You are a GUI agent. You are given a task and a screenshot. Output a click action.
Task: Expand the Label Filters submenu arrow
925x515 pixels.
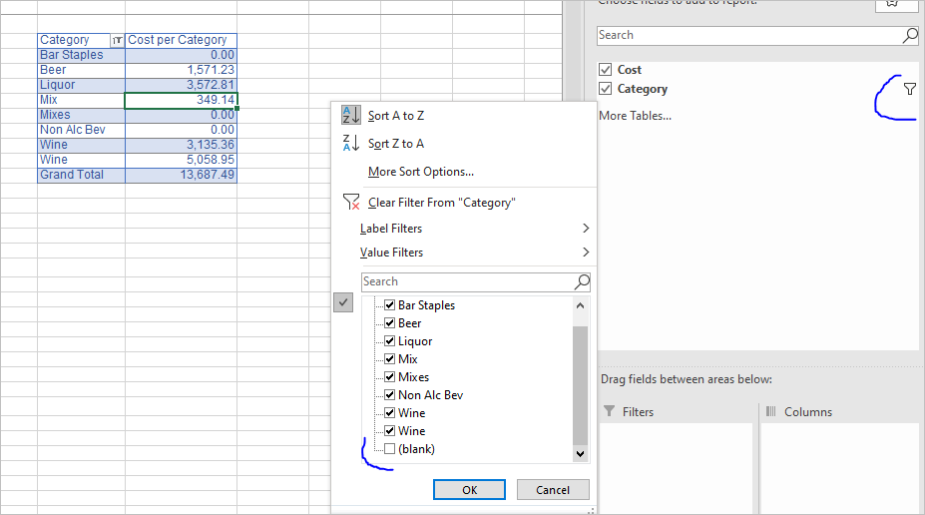click(x=585, y=229)
